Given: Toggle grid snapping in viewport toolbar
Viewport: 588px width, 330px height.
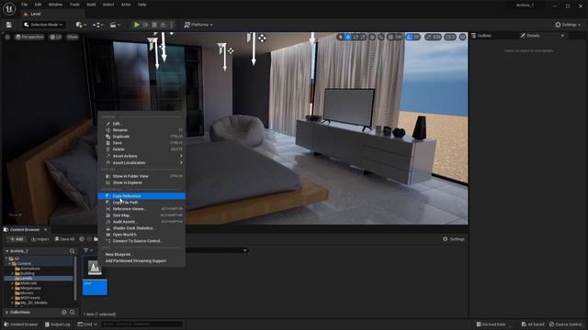Looking at the screenshot, I should 390,37.
